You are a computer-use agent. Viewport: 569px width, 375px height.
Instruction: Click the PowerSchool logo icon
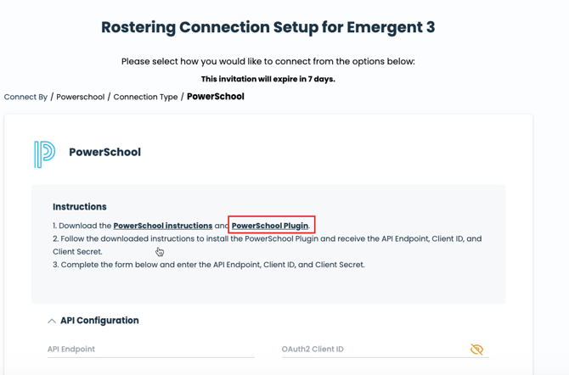(x=44, y=154)
